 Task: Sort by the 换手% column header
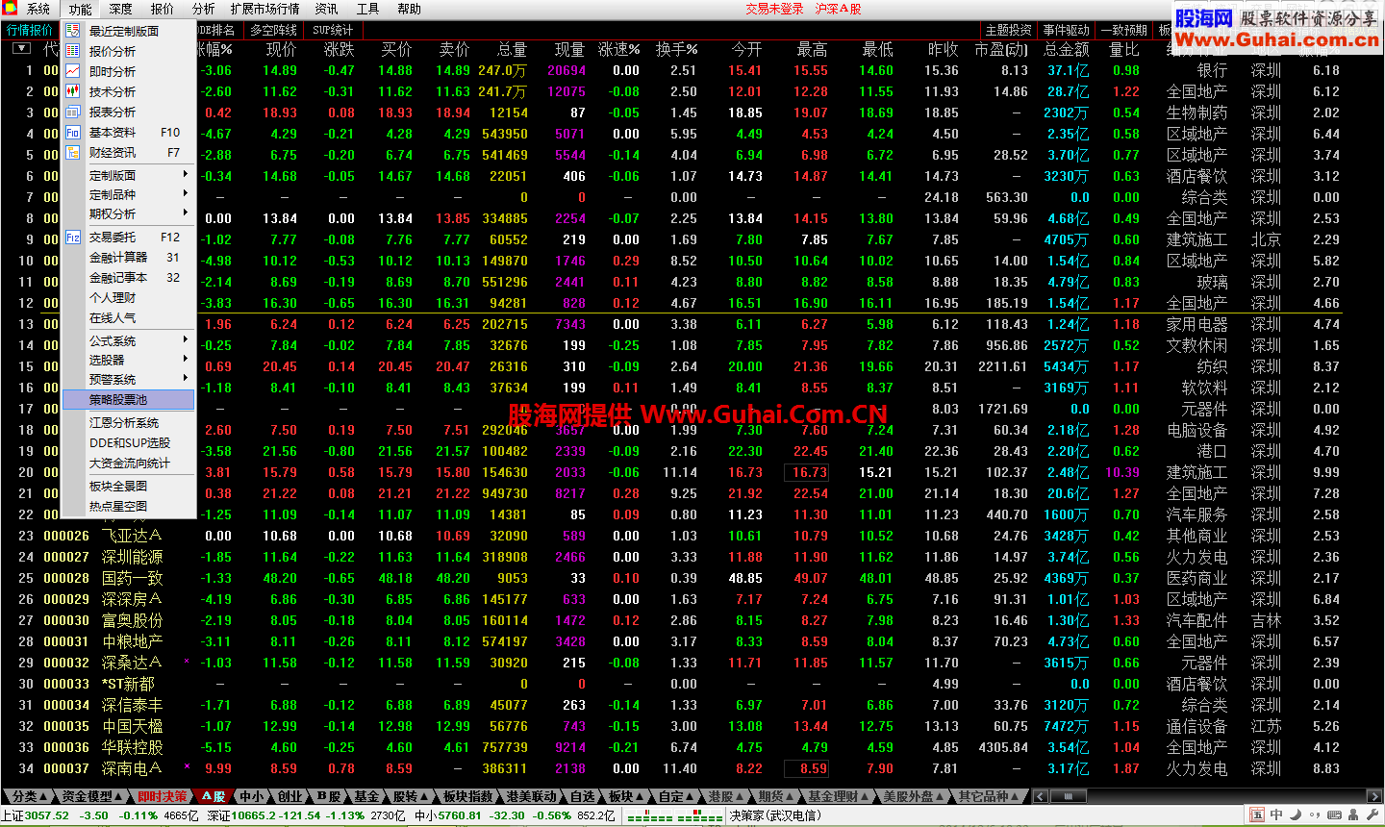[676, 49]
